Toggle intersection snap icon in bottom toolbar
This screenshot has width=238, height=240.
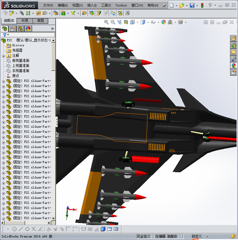[x=34, y=229]
